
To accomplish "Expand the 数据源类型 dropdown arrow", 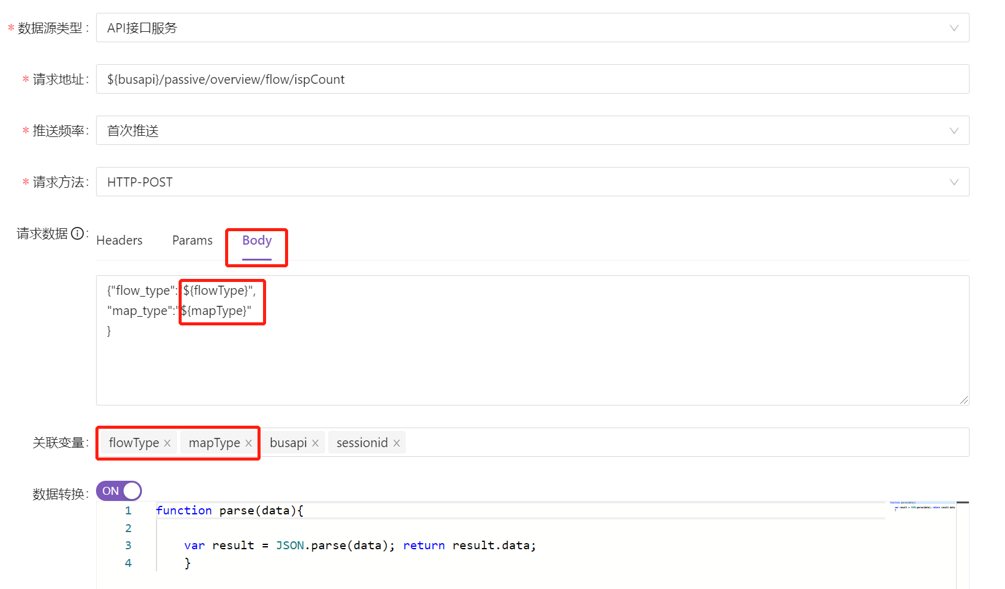I will 954,28.
